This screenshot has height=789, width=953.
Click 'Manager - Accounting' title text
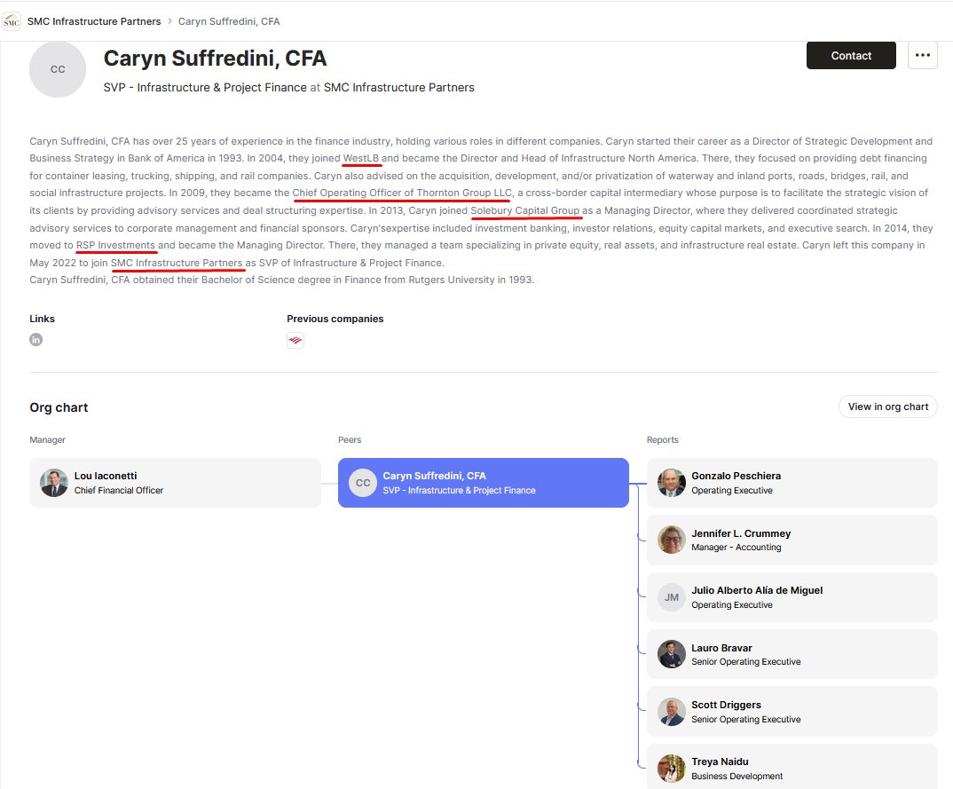(736, 547)
